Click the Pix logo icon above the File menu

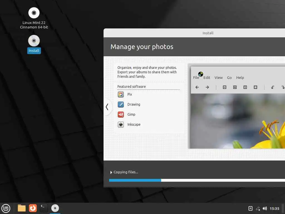pos(200,74)
